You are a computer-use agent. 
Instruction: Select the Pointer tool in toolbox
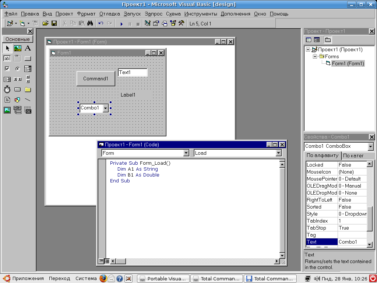click(7, 48)
